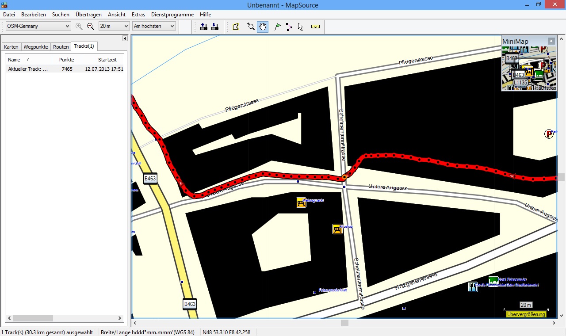Open the Hilfe menu
The image size is (566, 336).
click(205, 15)
